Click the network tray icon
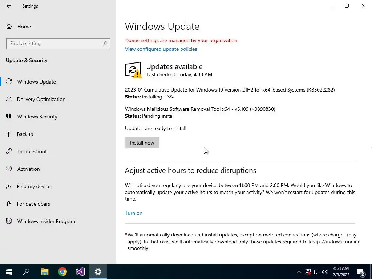 pos(316,272)
